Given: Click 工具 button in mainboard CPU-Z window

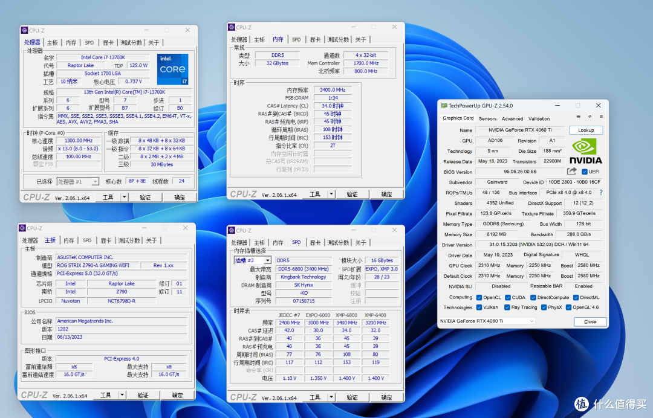Looking at the screenshot, I should (x=106, y=395).
